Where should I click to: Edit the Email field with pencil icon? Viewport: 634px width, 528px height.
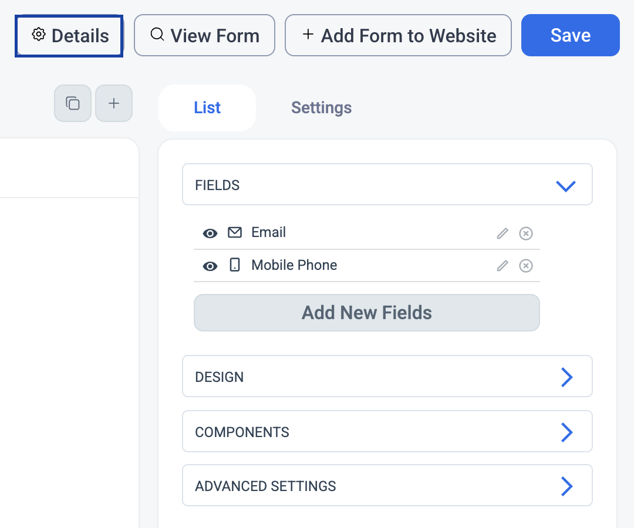click(503, 233)
